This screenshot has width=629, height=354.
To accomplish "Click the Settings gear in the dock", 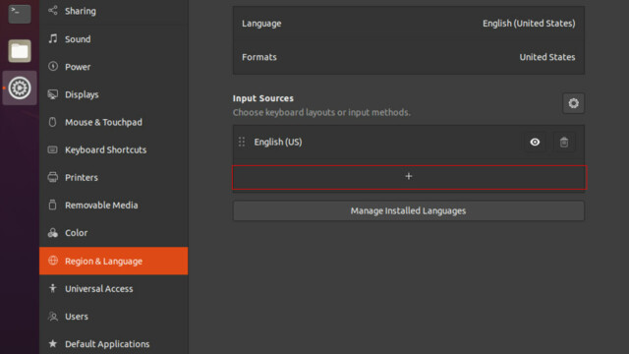I will (x=20, y=88).
